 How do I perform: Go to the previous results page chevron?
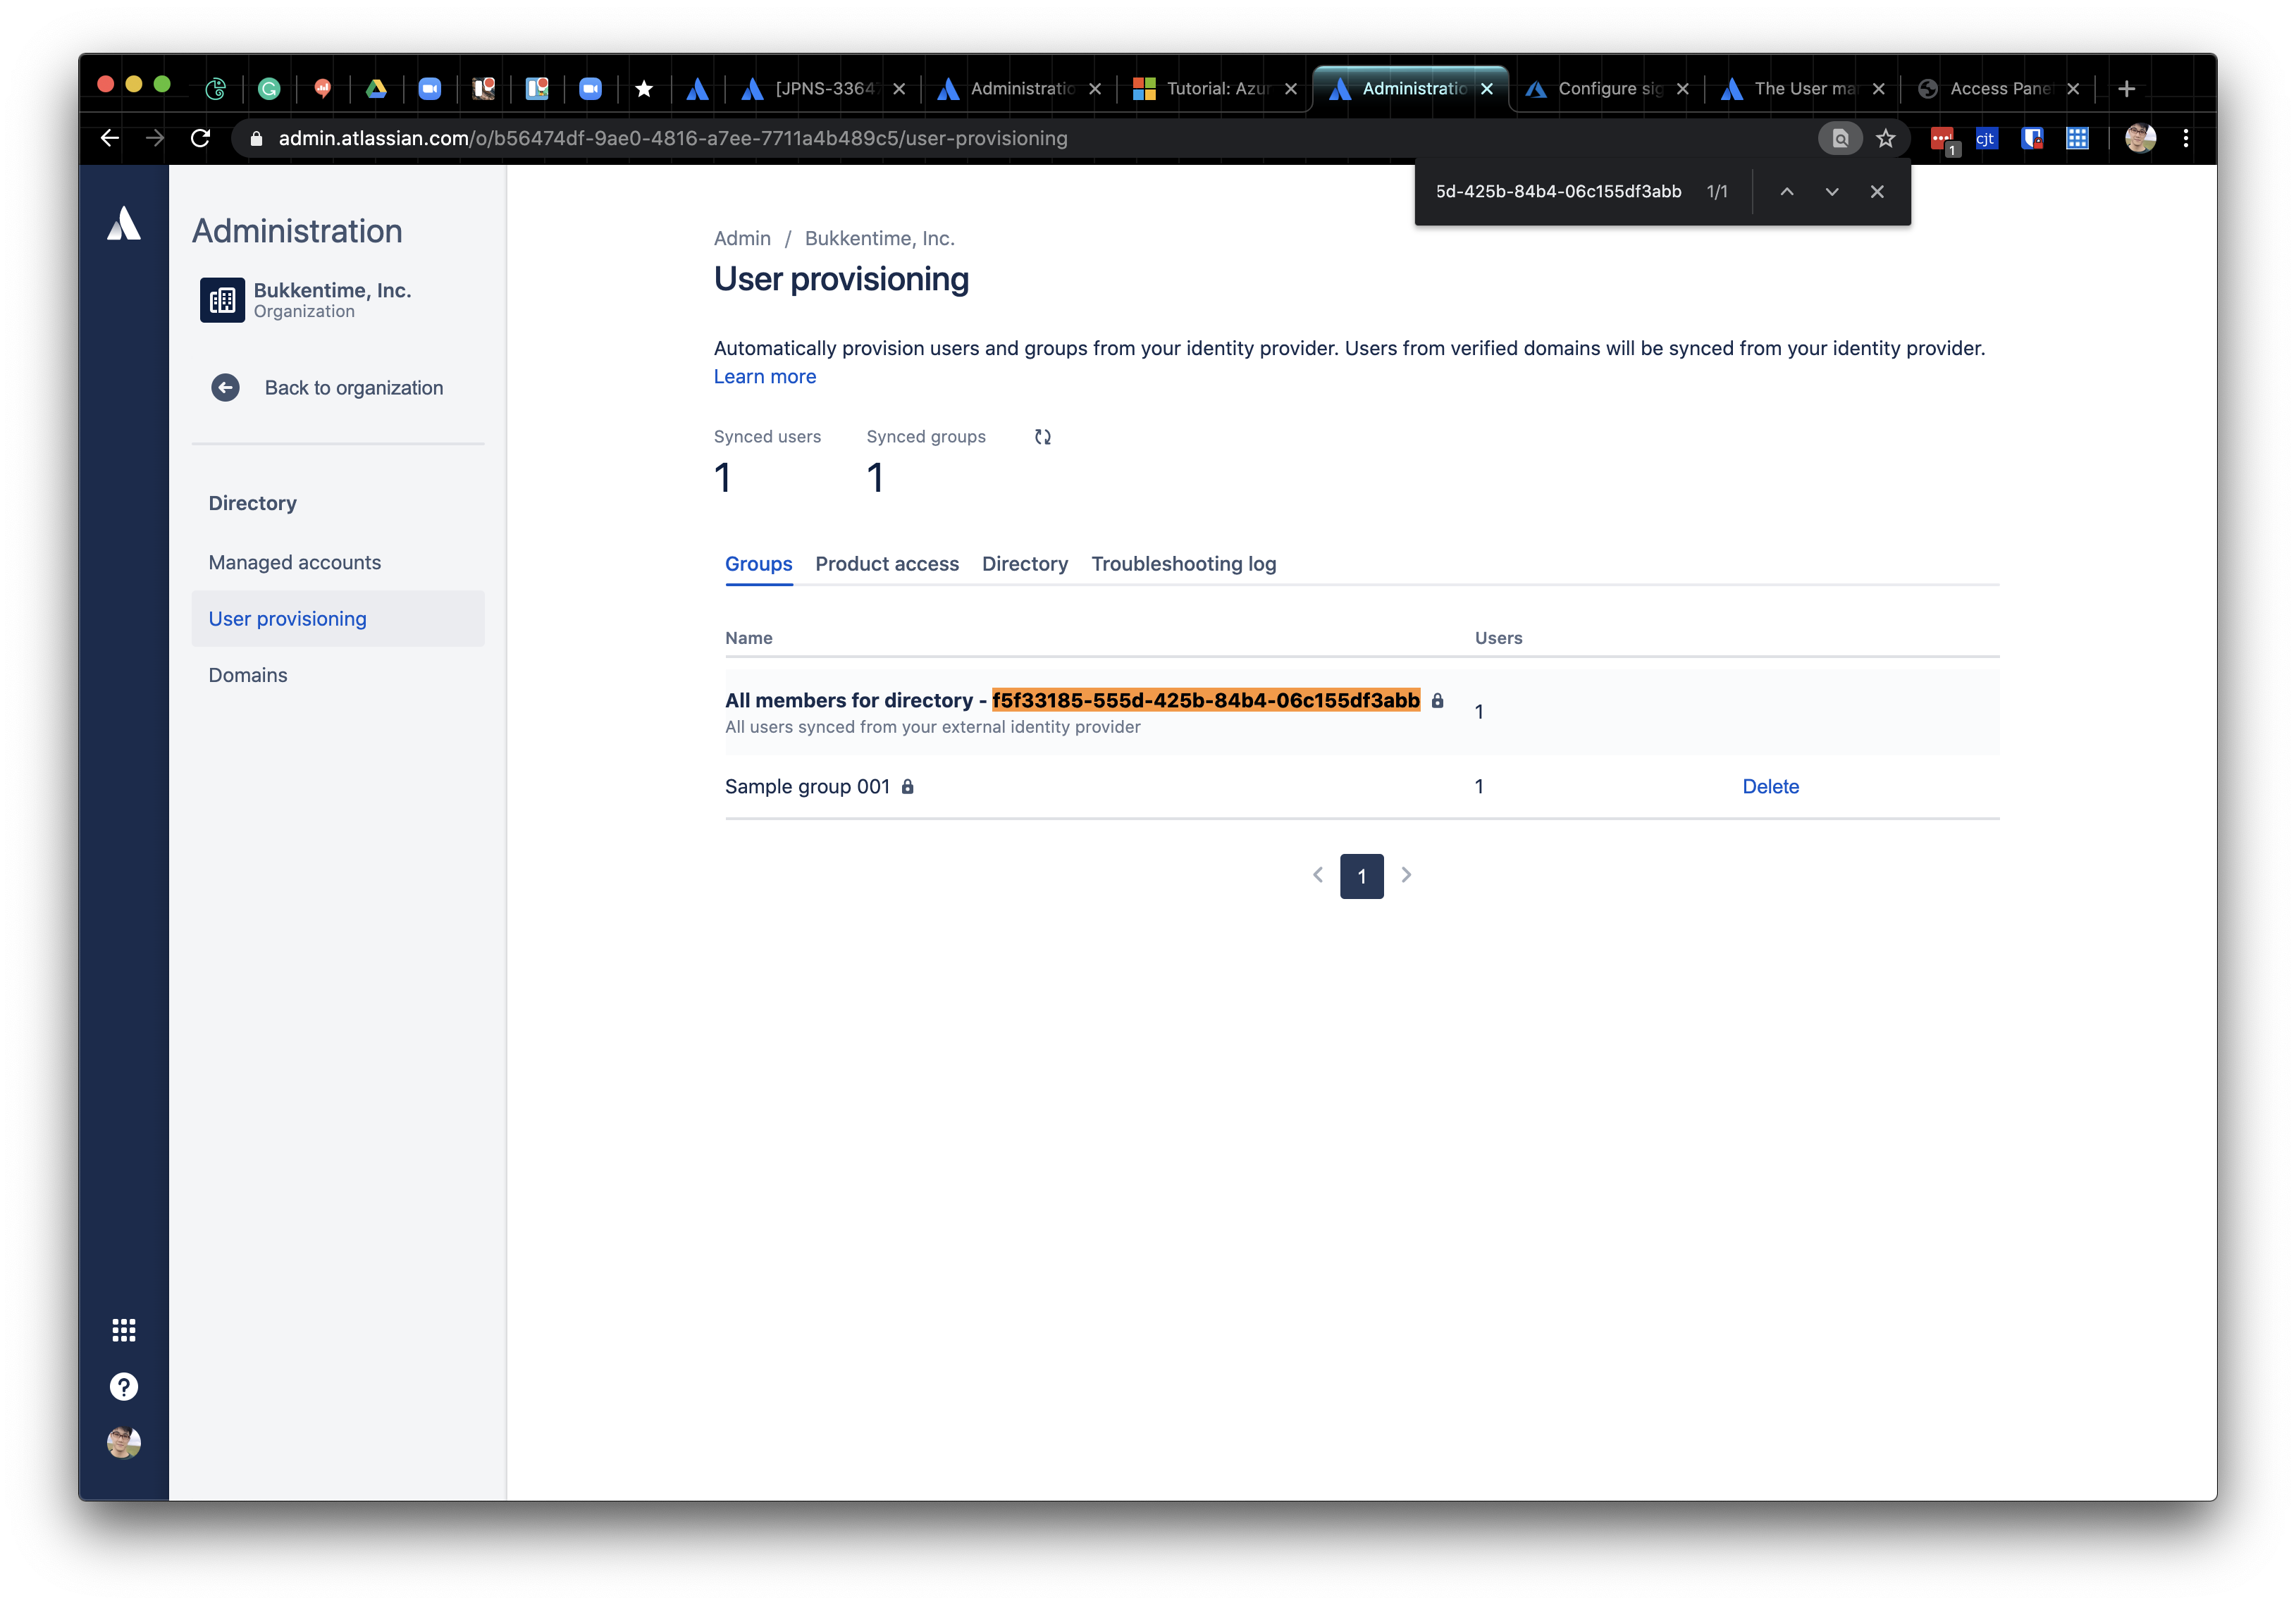pos(1318,875)
